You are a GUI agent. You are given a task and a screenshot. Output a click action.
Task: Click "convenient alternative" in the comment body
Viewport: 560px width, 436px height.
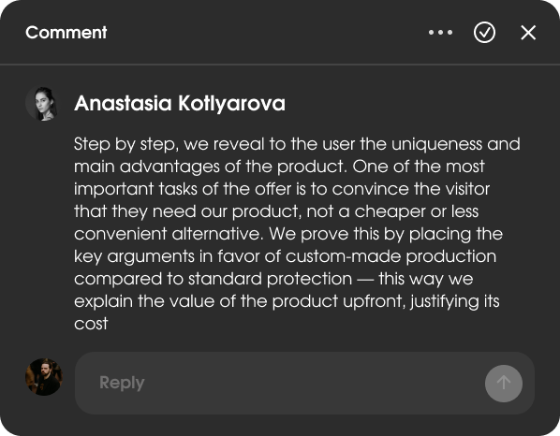(169, 234)
